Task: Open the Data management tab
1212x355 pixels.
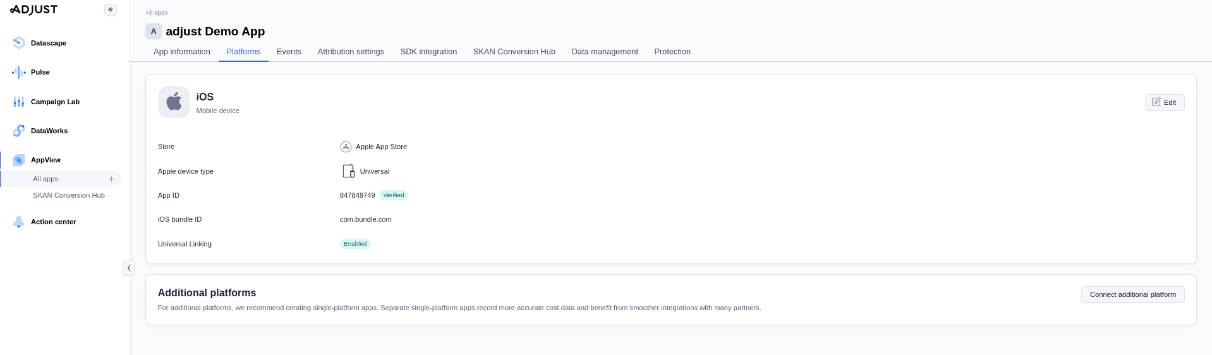Action: [x=605, y=52]
